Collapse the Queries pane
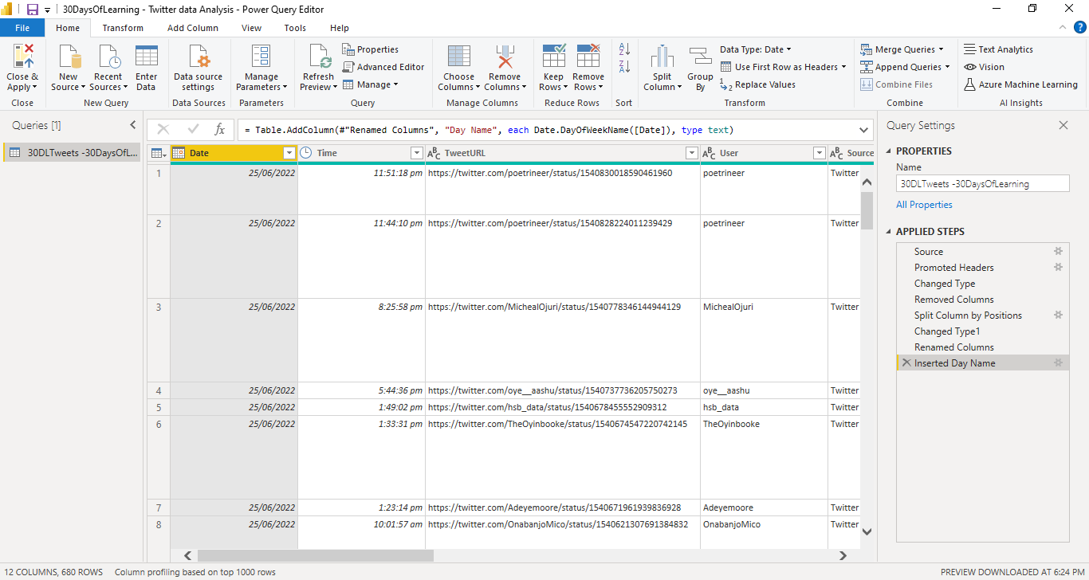 pyautogui.click(x=132, y=124)
